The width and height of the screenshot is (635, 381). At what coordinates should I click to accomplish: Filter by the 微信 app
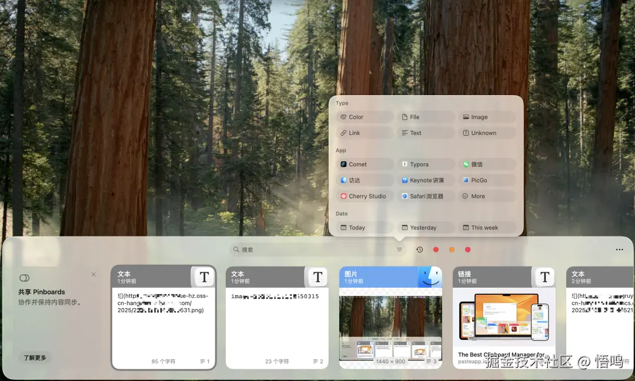pos(487,164)
